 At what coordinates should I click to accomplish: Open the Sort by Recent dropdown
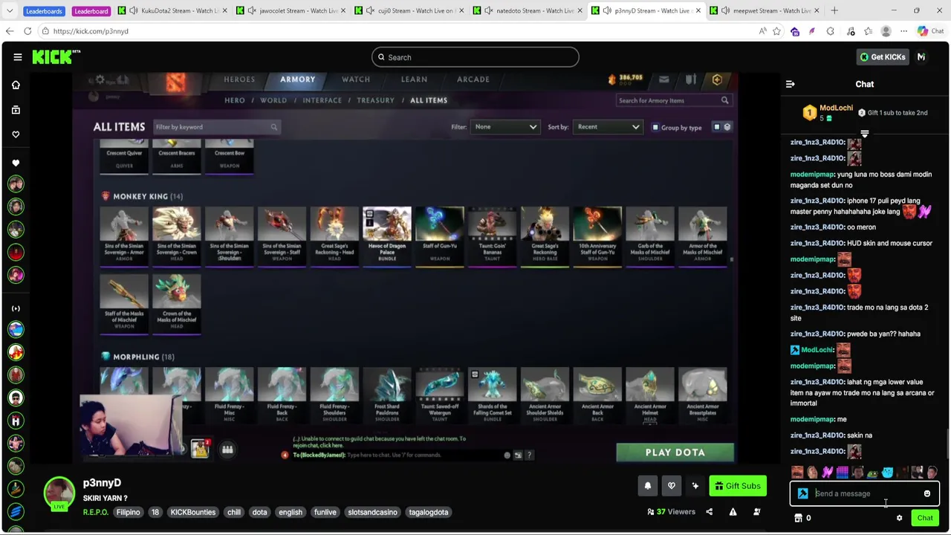point(607,127)
